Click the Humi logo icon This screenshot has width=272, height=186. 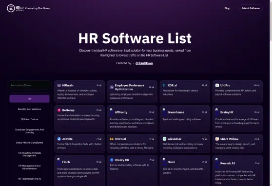click(x=164, y=162)
